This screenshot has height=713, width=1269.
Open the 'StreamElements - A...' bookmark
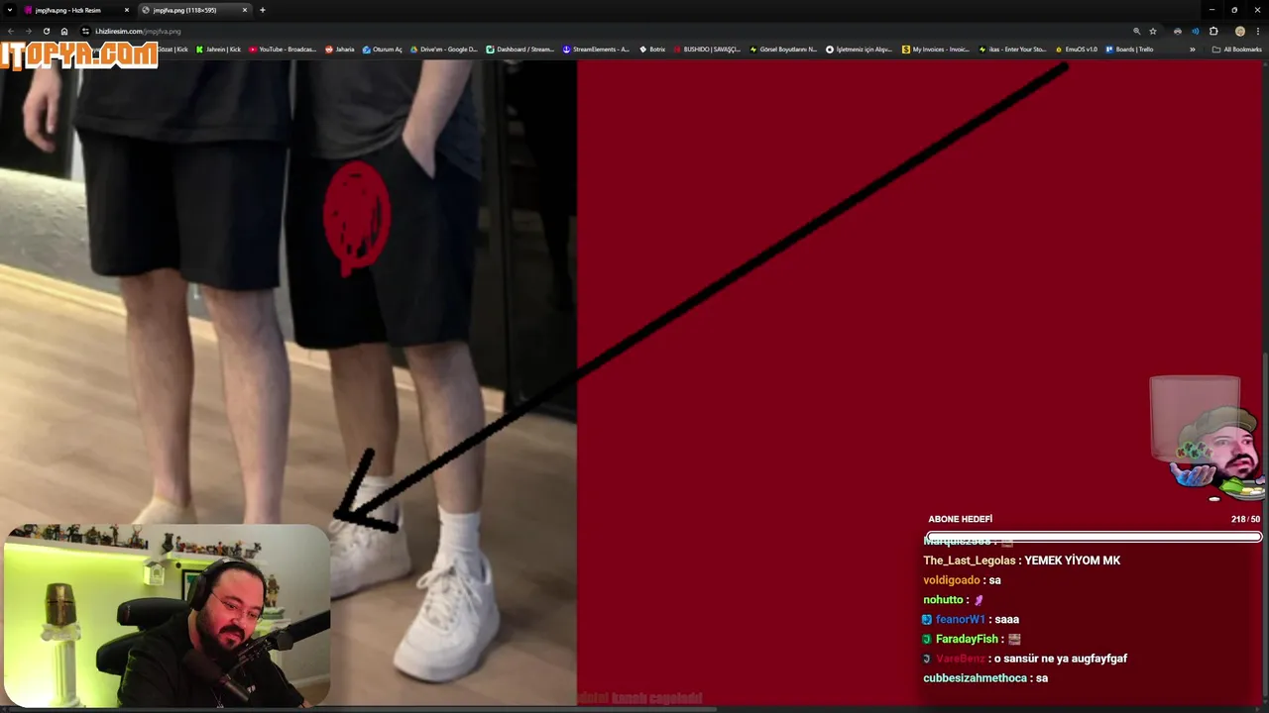[596, 49]
